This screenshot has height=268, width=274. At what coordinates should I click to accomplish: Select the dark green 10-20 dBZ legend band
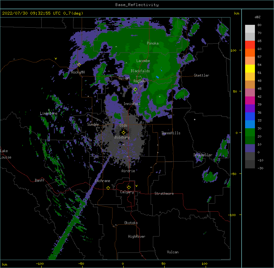coord(250,140)
